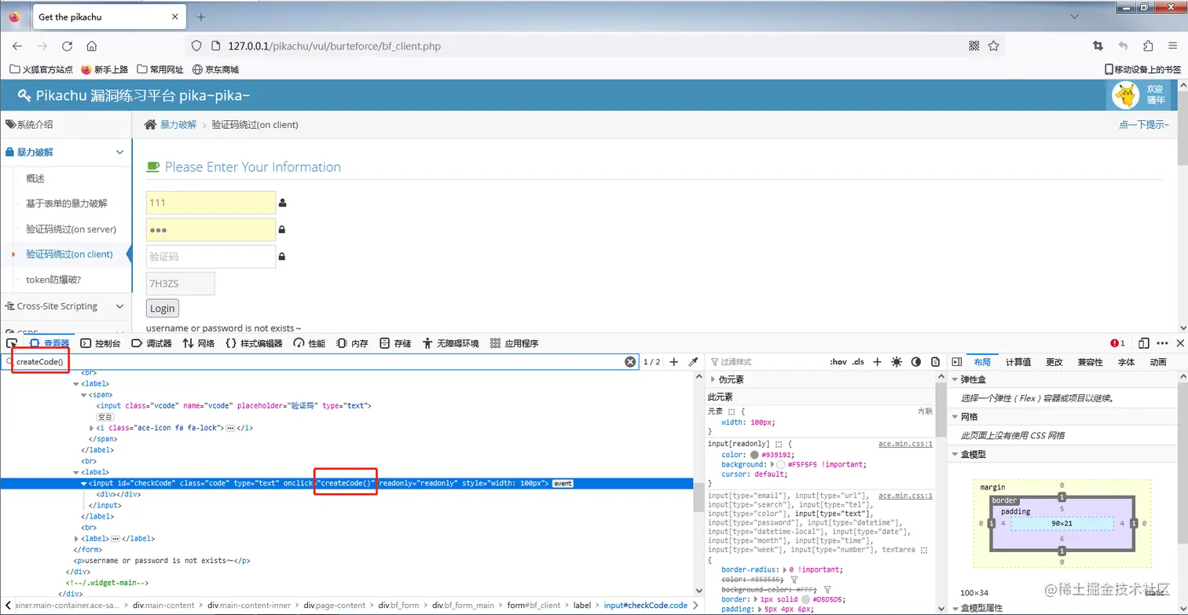Click the event badge on checkCode input

point(563,484)
